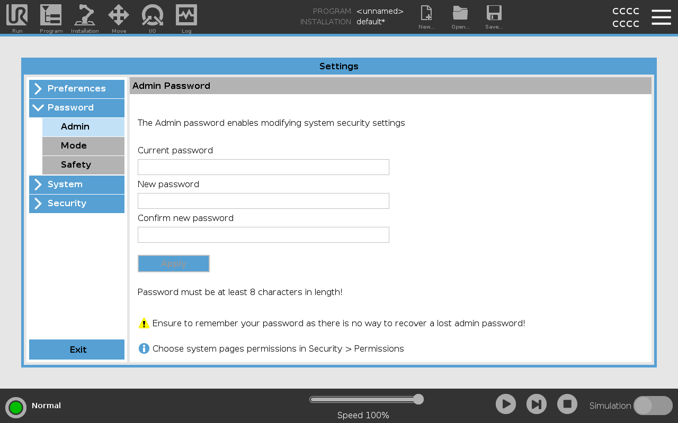Open the Safety password settings
Screen dimensions: 678x423
[83, 164]
